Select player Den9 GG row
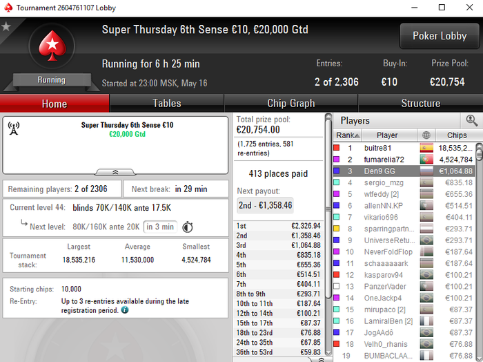 tap(404, 171)
